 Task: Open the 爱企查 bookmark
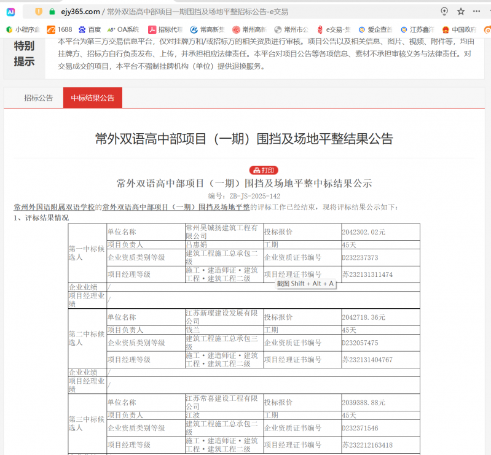pyautogui.click(x=375, y=29)
